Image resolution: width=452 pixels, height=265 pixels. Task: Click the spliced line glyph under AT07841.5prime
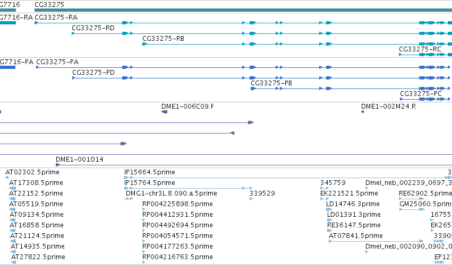pyautogui.click(x=376, y=241)
